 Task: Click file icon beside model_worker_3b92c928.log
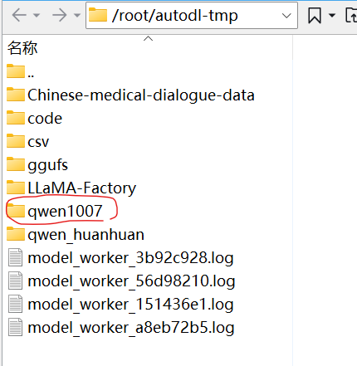[x=16, y=257]
